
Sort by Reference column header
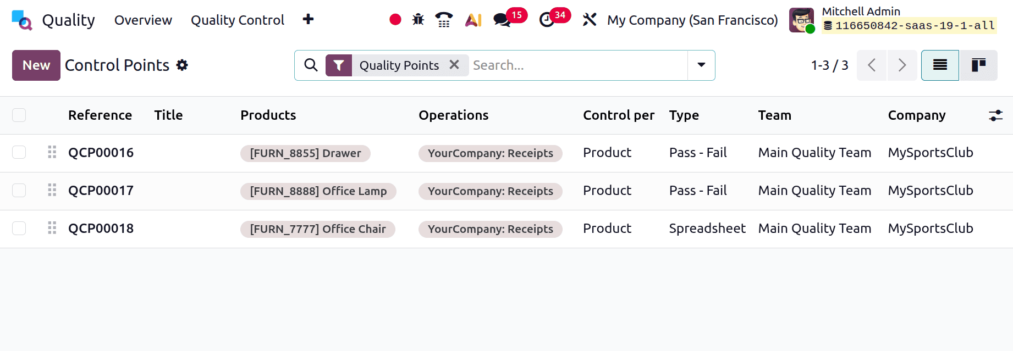tap(100, 115)
